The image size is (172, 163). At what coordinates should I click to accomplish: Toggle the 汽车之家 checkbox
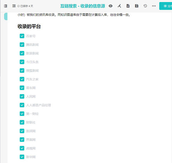(22, 79)
